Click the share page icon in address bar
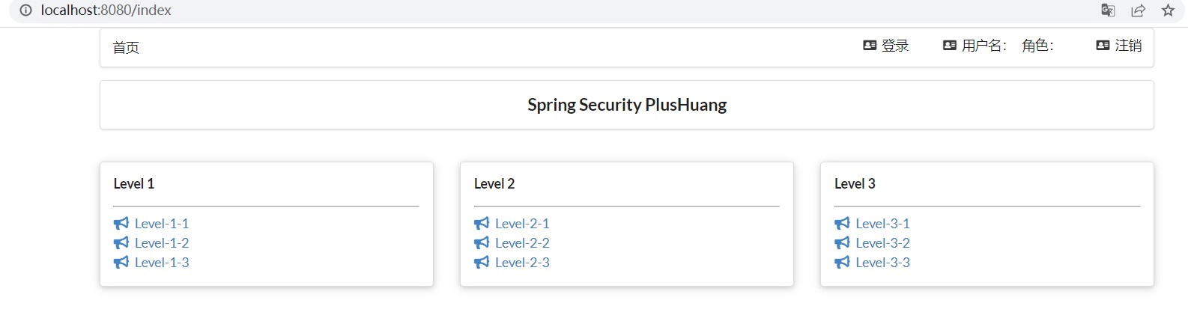Image resolution: width=1188 pixels, height=327 pixels. point(1138,10)
